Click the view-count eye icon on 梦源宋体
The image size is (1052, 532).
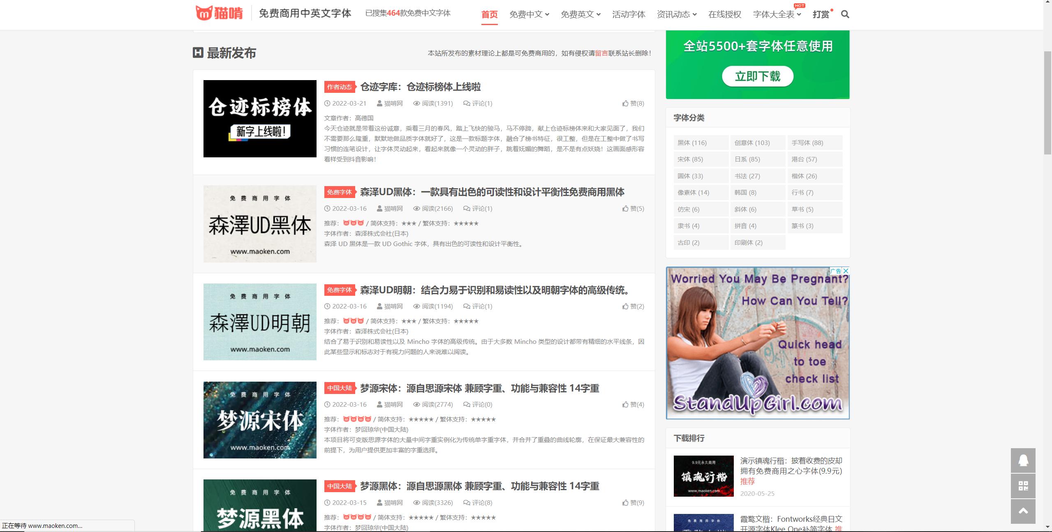pyautogui.click(x=416, y=404)
